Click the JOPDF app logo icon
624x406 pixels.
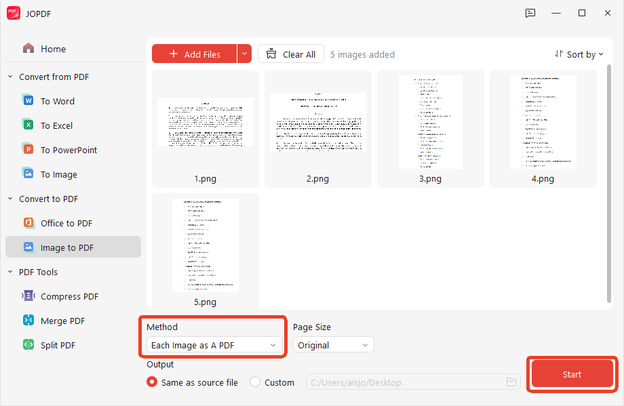click(14, 13)
